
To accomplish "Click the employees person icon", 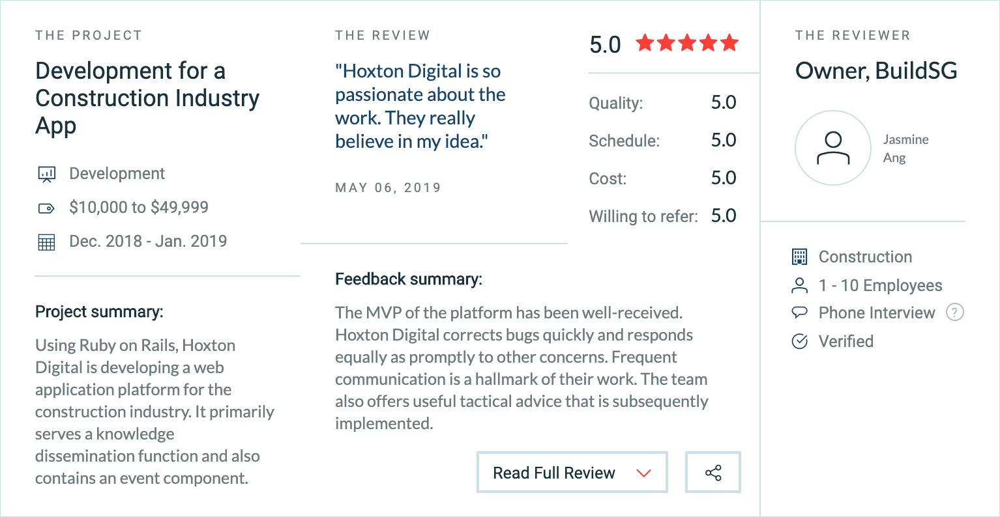I will (799, 285).
